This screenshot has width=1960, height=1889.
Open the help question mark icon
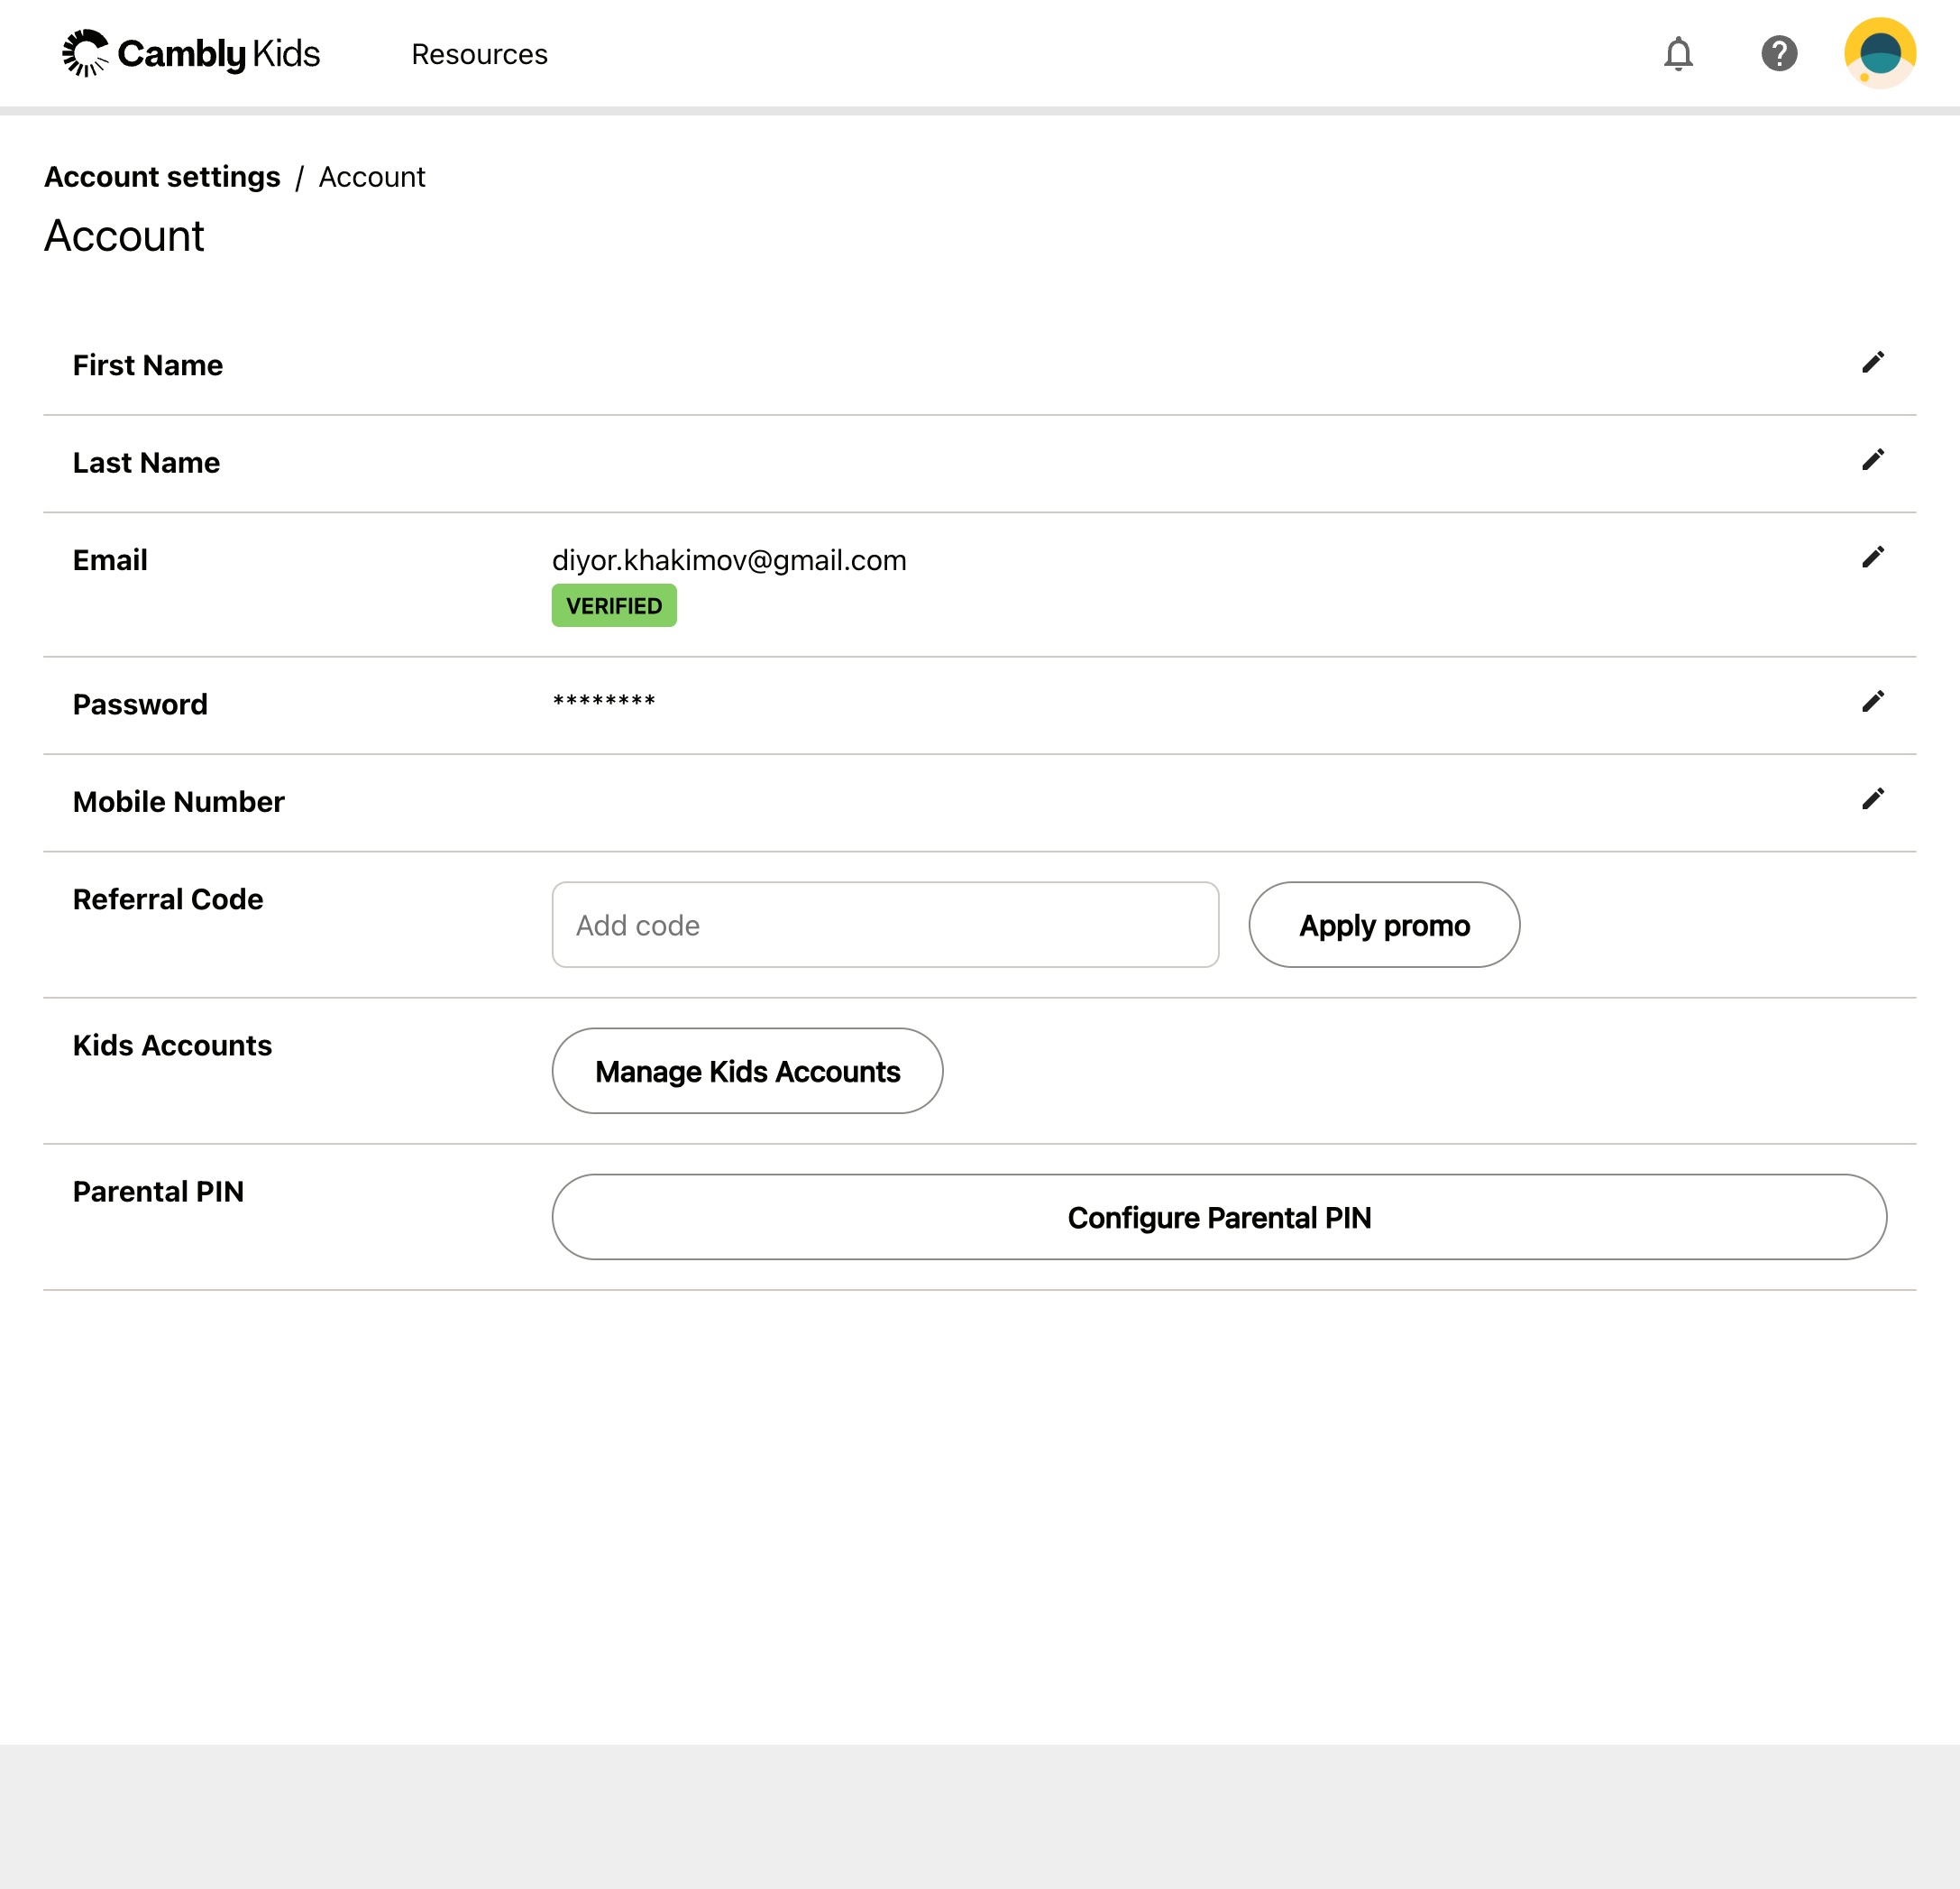[x=1779, y=53]
